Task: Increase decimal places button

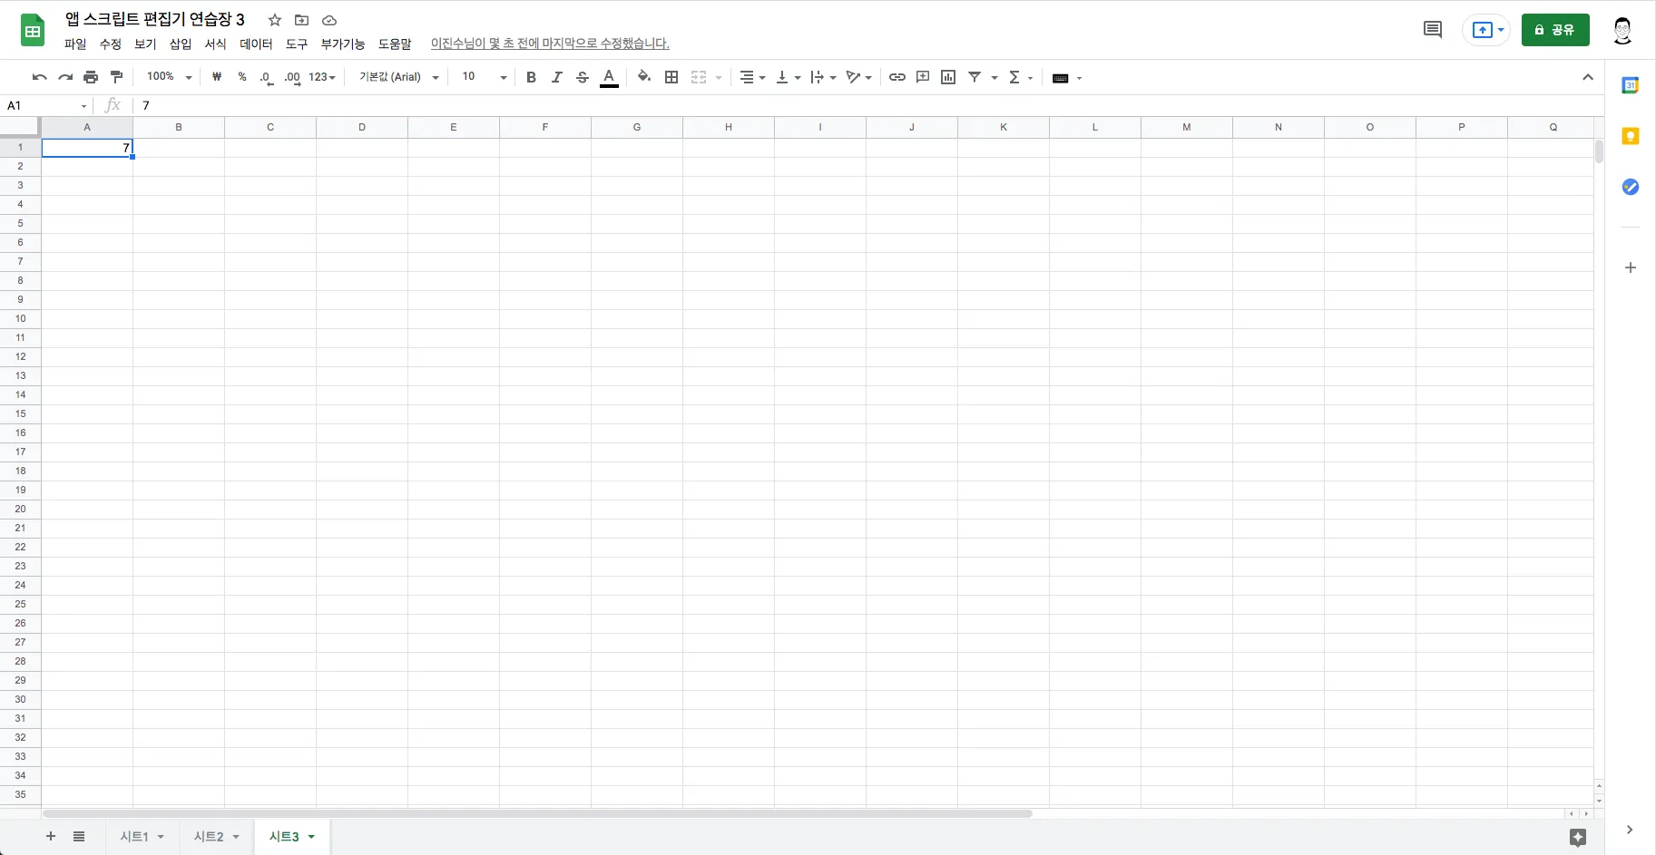Action: [292, 78]
